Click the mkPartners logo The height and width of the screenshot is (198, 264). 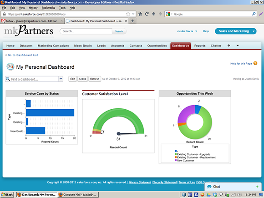tap(29, 30)
